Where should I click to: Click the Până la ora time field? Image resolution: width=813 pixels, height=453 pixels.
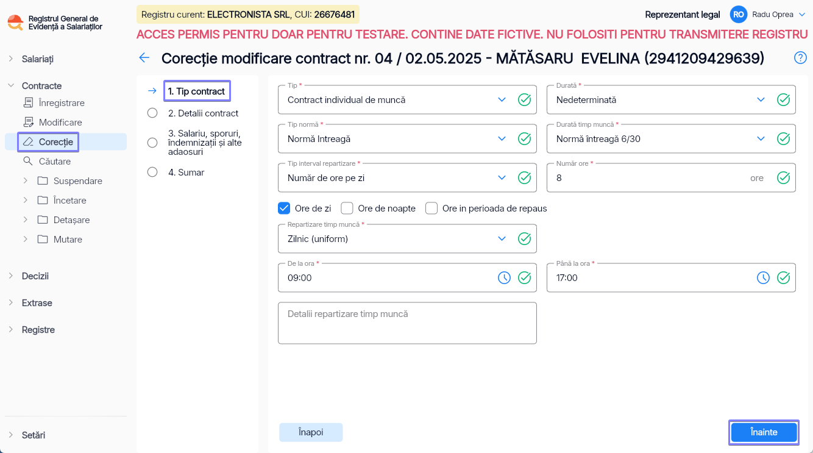(671, 277)
